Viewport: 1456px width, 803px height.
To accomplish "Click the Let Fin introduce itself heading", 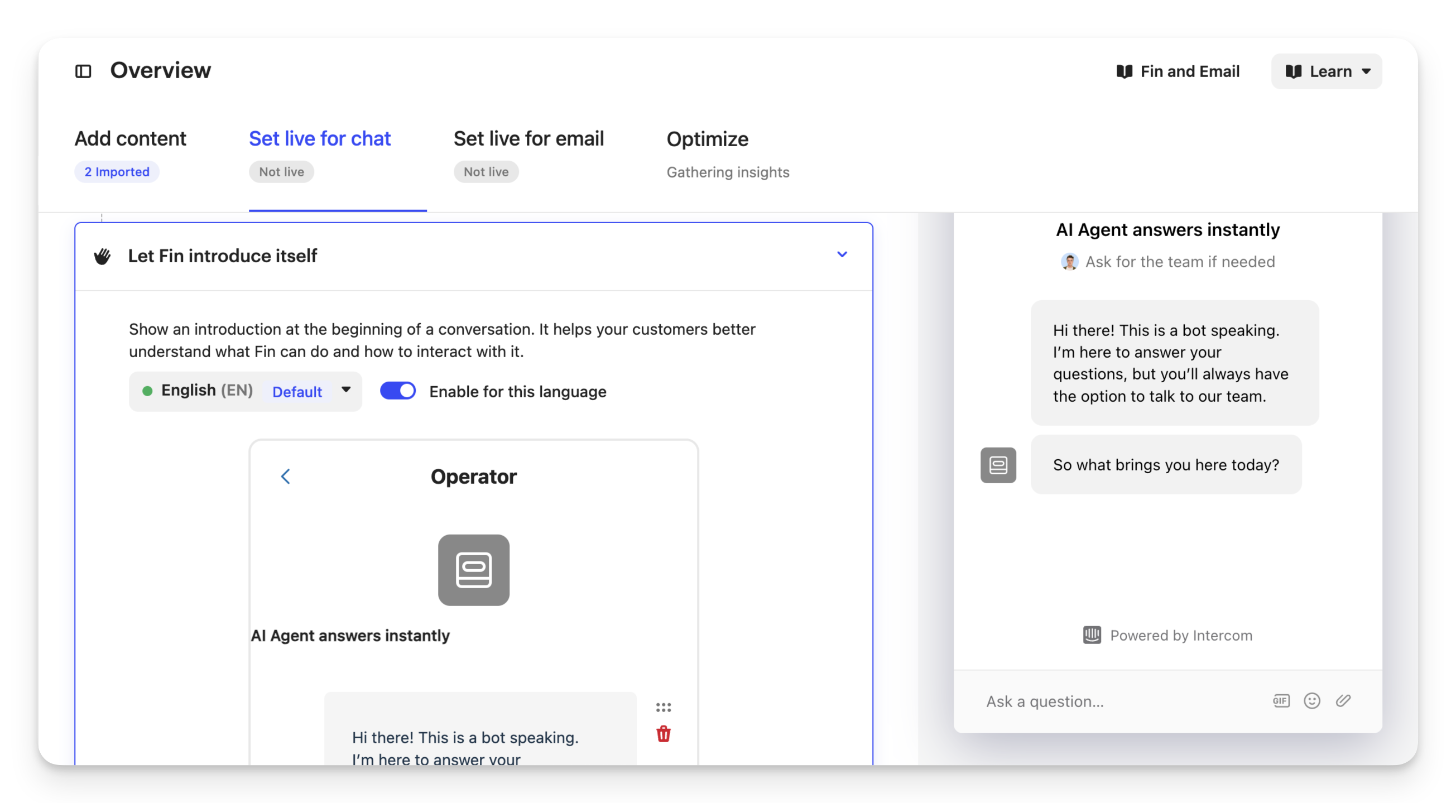I will click(223, 256).
